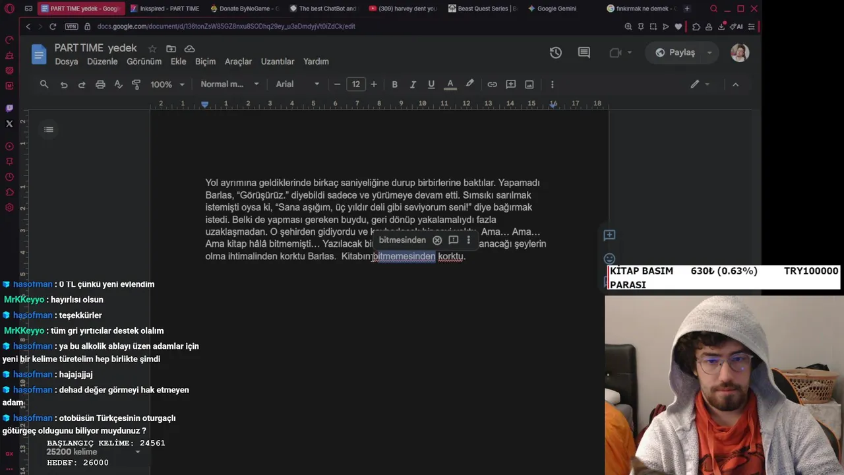
Task: Open the toolbar's More options (three dots)
Action: click(552, 84)
